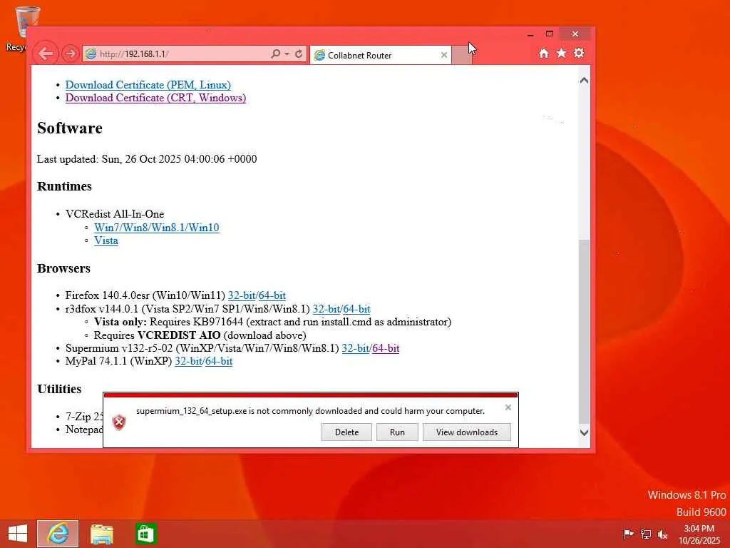Go back using the browser Back arrow
Image resolution: width=730 pixels, height=548 pixels.
pyautogui.click(x=46, y=54)
